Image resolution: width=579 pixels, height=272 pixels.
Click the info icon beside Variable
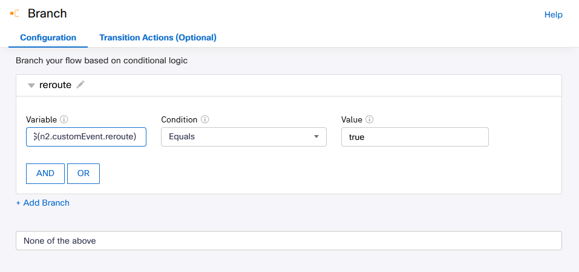coord(64,119)
